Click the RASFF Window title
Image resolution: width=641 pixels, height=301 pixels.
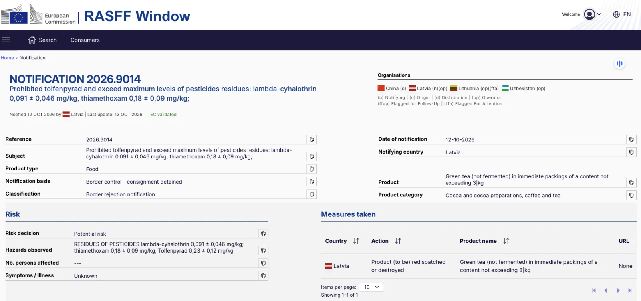[137, 16]
